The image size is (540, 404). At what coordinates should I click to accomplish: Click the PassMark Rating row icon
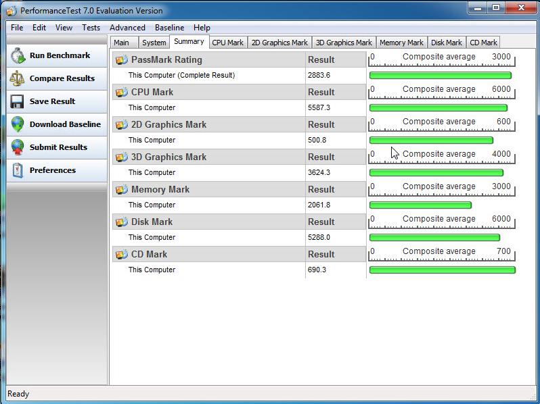point(122,60)
